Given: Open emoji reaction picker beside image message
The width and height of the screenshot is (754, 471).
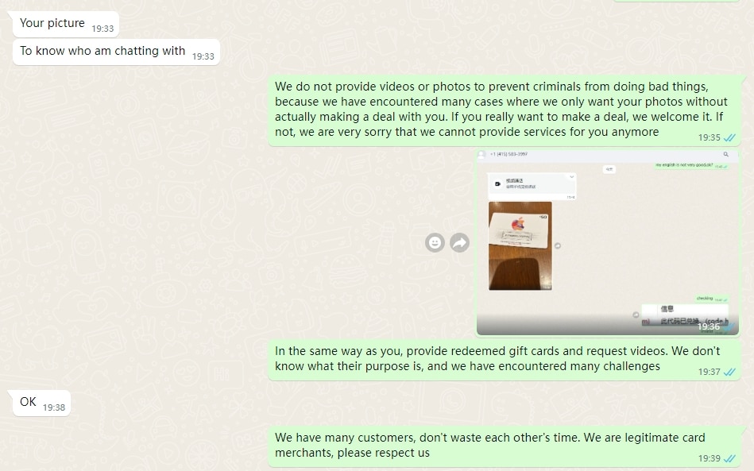Looking at the screenshot, I should click(435, 243).
